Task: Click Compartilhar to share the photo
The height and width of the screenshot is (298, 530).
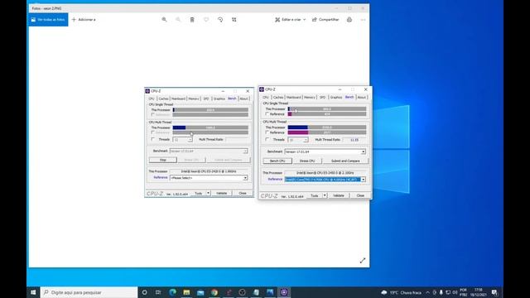Action: (x=325, y=20)
